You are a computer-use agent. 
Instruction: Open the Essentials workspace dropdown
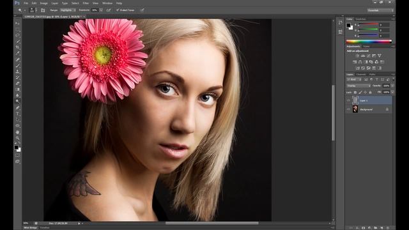(x=380, y=10)
